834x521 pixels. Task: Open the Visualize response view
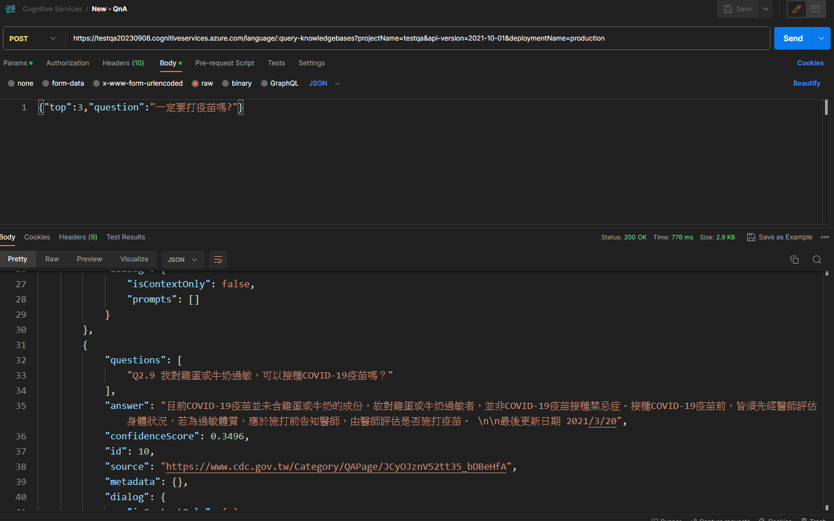(x=134, y=259)
